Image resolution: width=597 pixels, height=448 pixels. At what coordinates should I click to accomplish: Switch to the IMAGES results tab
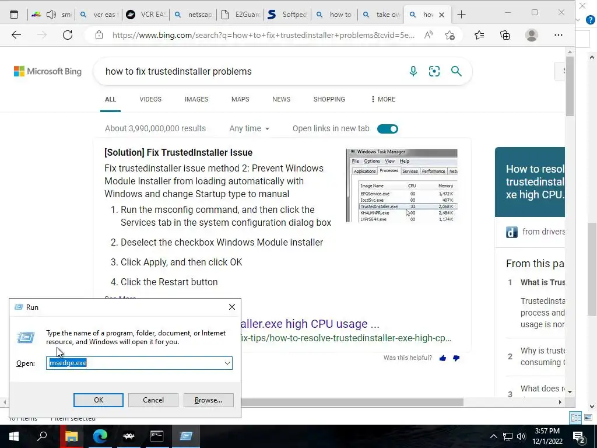click(x=196, y=99)
